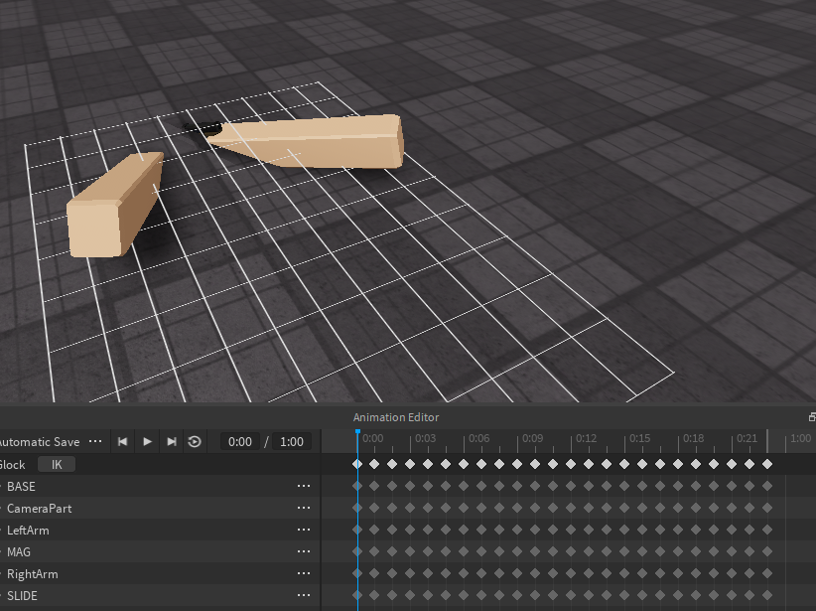Click the blue playhead scrubber on the timeline
Viewport: 816px width, 611px height.
pos(358,433)
